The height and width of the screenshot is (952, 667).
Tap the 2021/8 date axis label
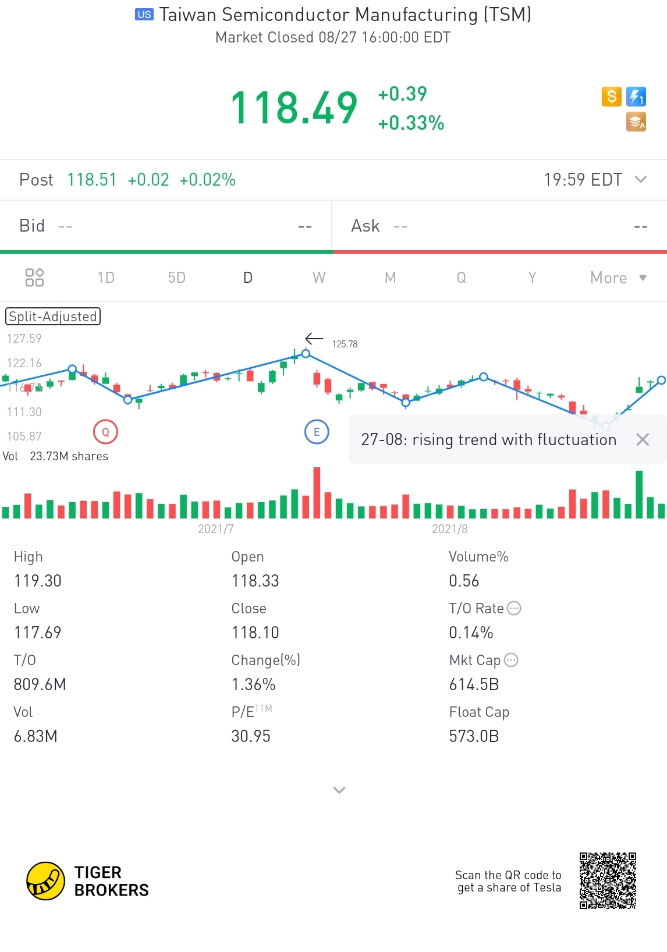[450, 528]
